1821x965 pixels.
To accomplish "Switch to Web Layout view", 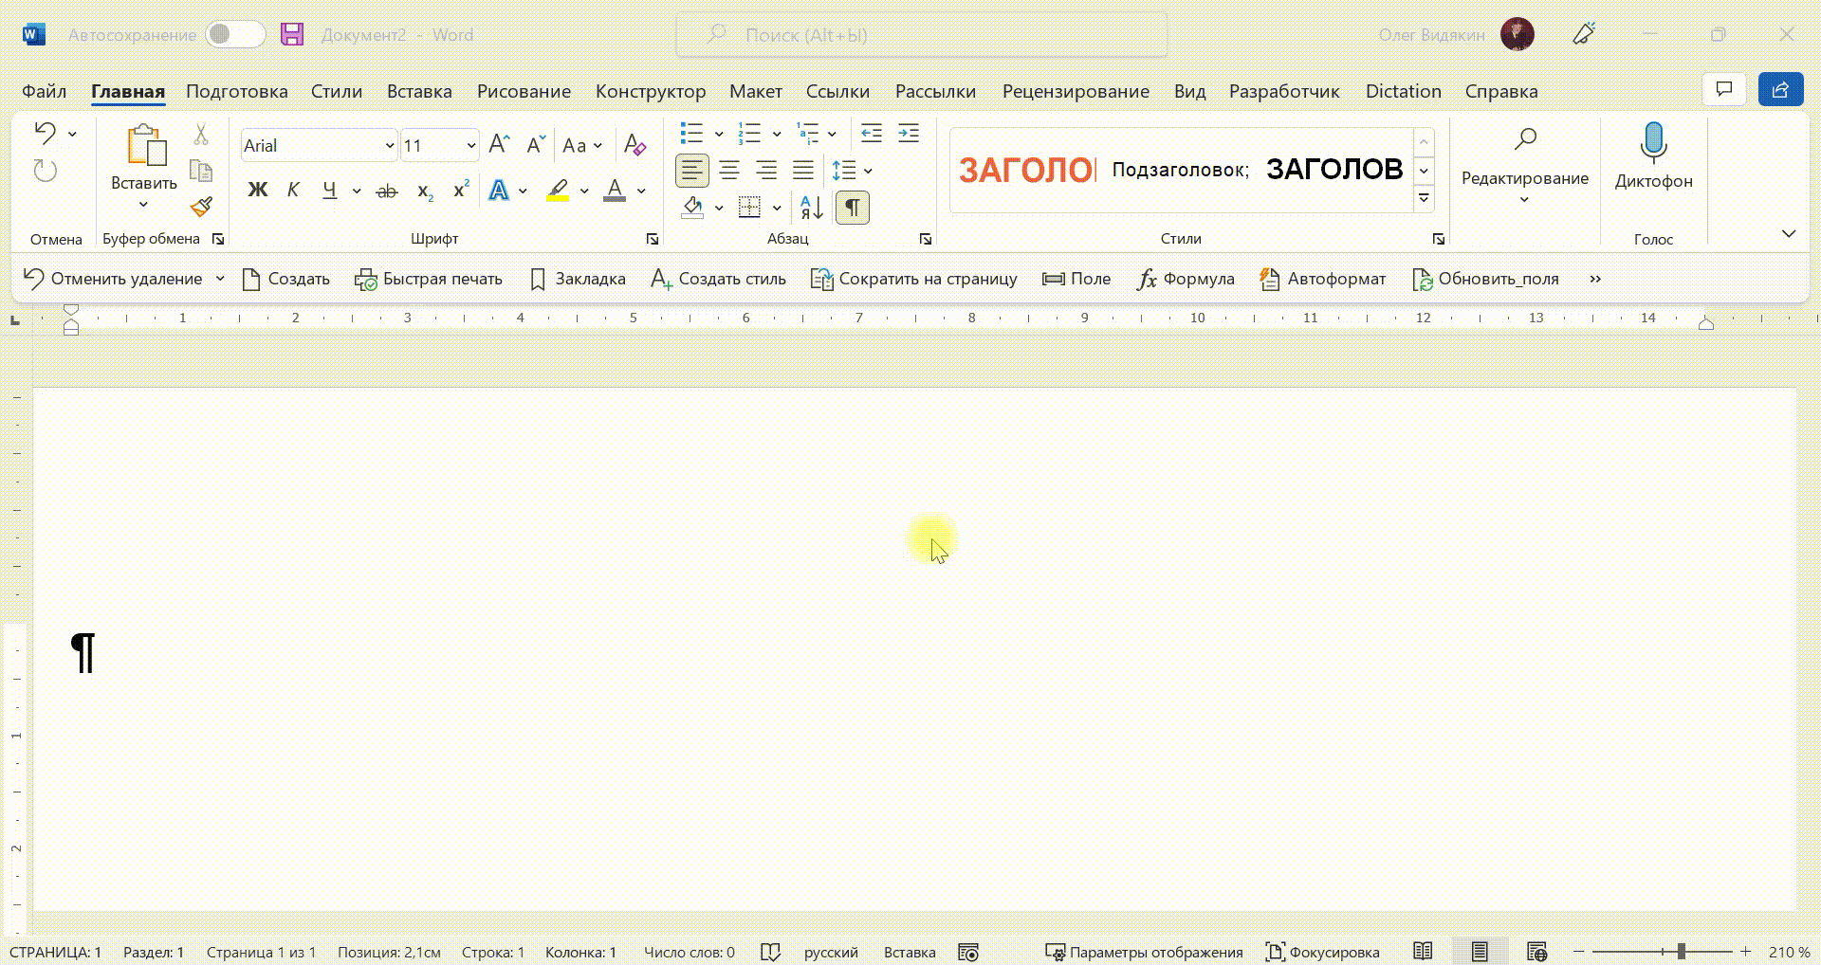I will 1537,952.
